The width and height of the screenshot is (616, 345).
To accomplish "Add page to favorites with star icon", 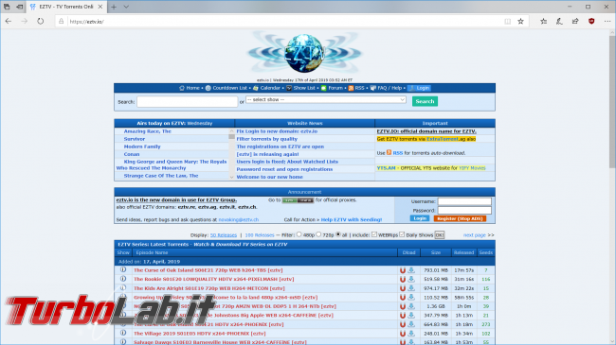I will pos(520,21).
